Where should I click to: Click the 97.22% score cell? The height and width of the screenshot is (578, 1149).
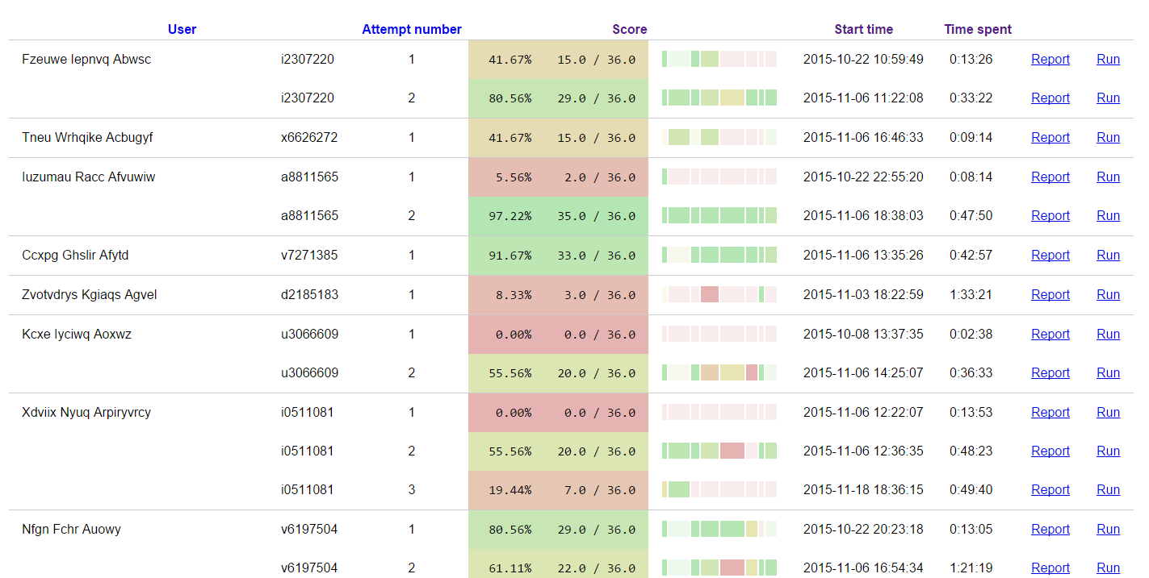point(510,216)
